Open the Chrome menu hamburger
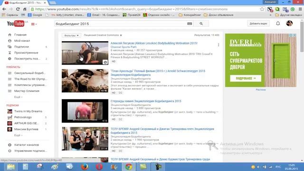The width and height of the screenshot is (304, 171). (x=300, y=9)
